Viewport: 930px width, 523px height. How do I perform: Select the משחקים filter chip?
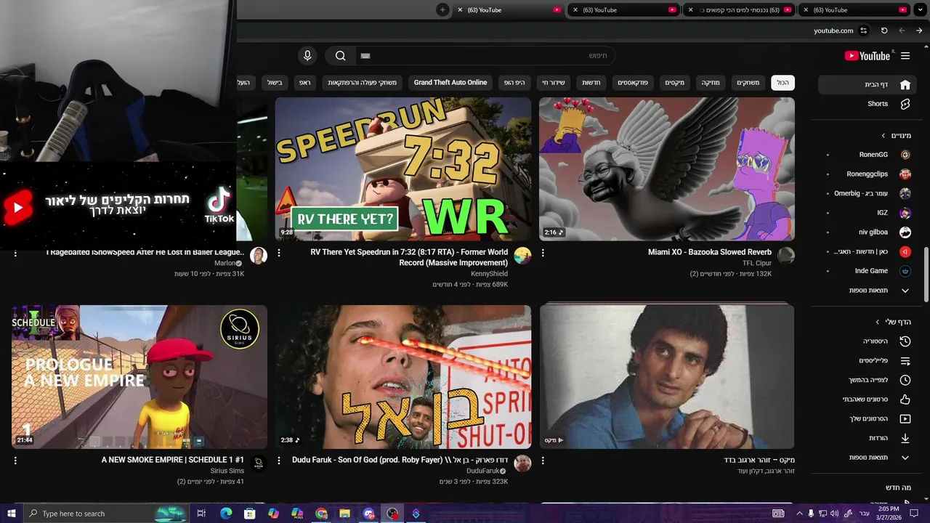748,83
